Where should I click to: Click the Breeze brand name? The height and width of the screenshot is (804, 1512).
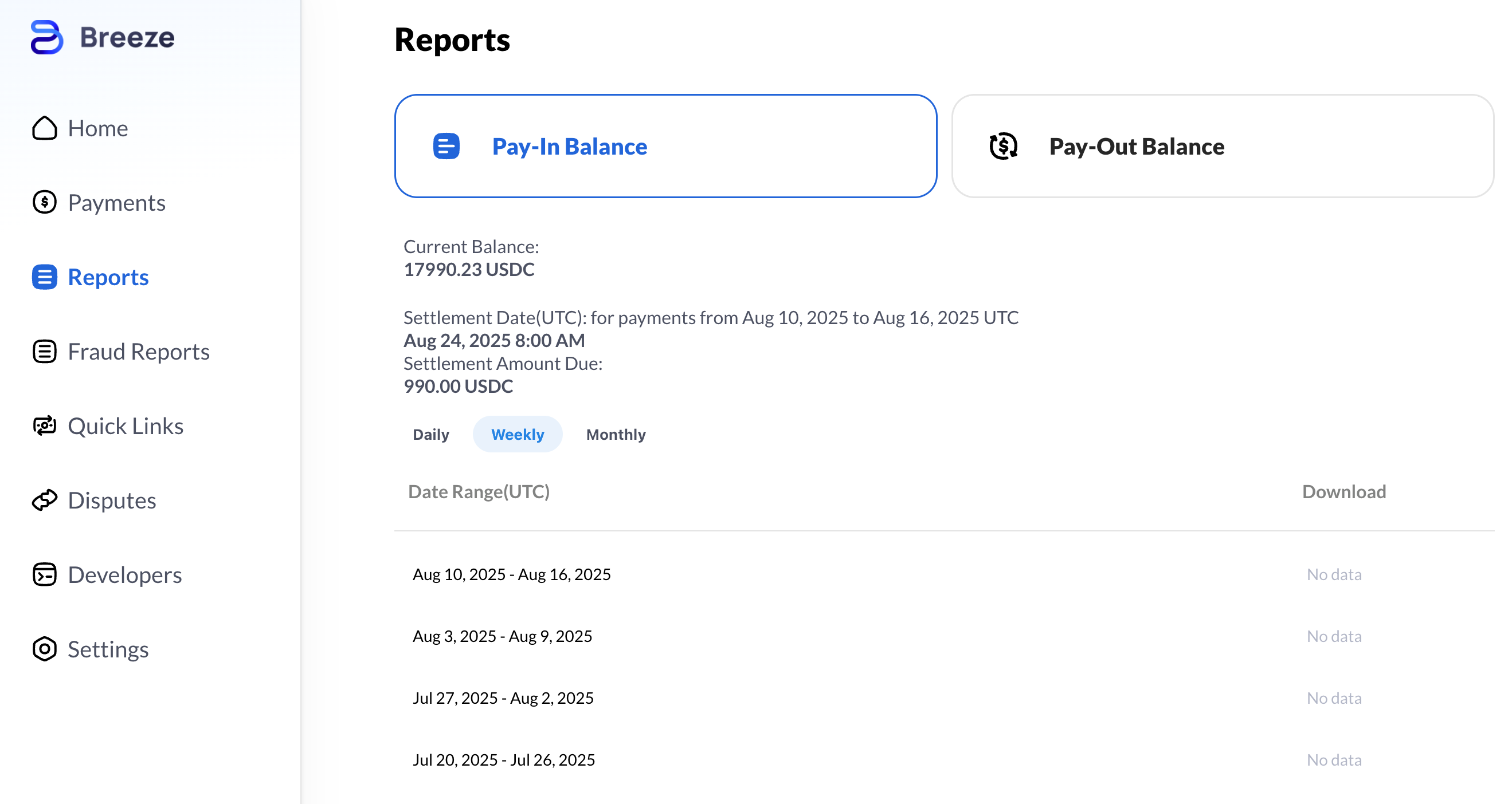tap(127, 37)
